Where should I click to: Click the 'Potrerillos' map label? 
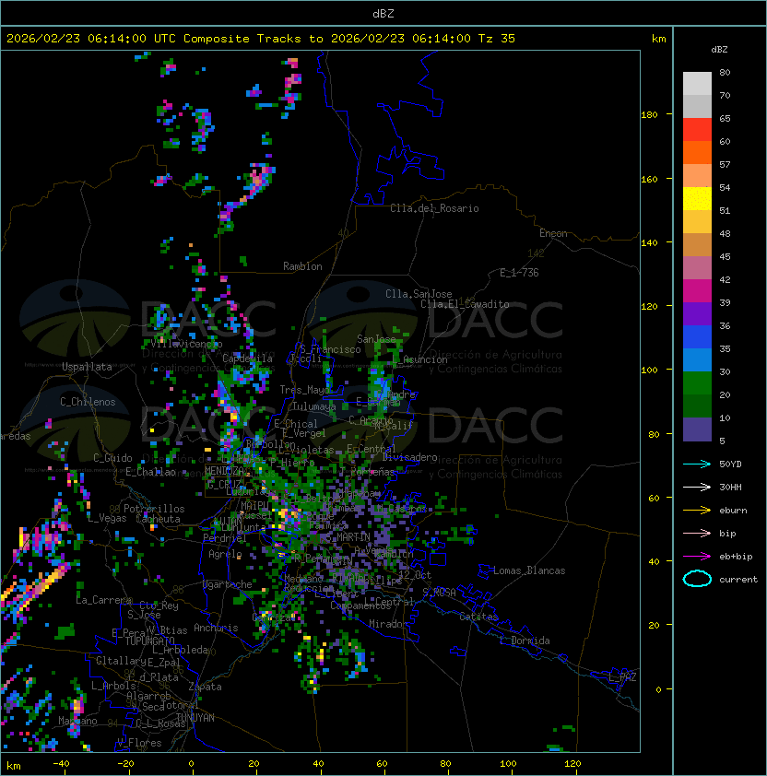point(154,509)
